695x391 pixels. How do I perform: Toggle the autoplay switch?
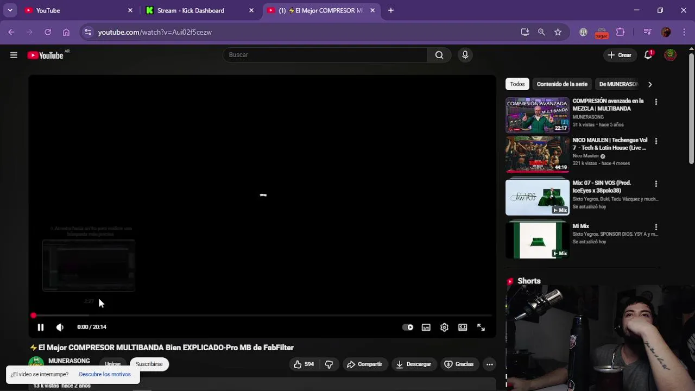(408, 327)
